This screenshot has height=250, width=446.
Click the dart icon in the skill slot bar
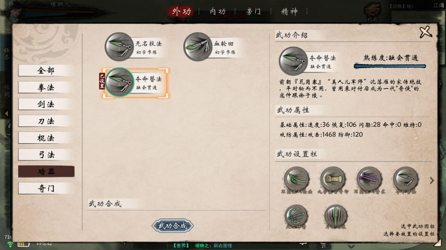(x=406, y=179)
